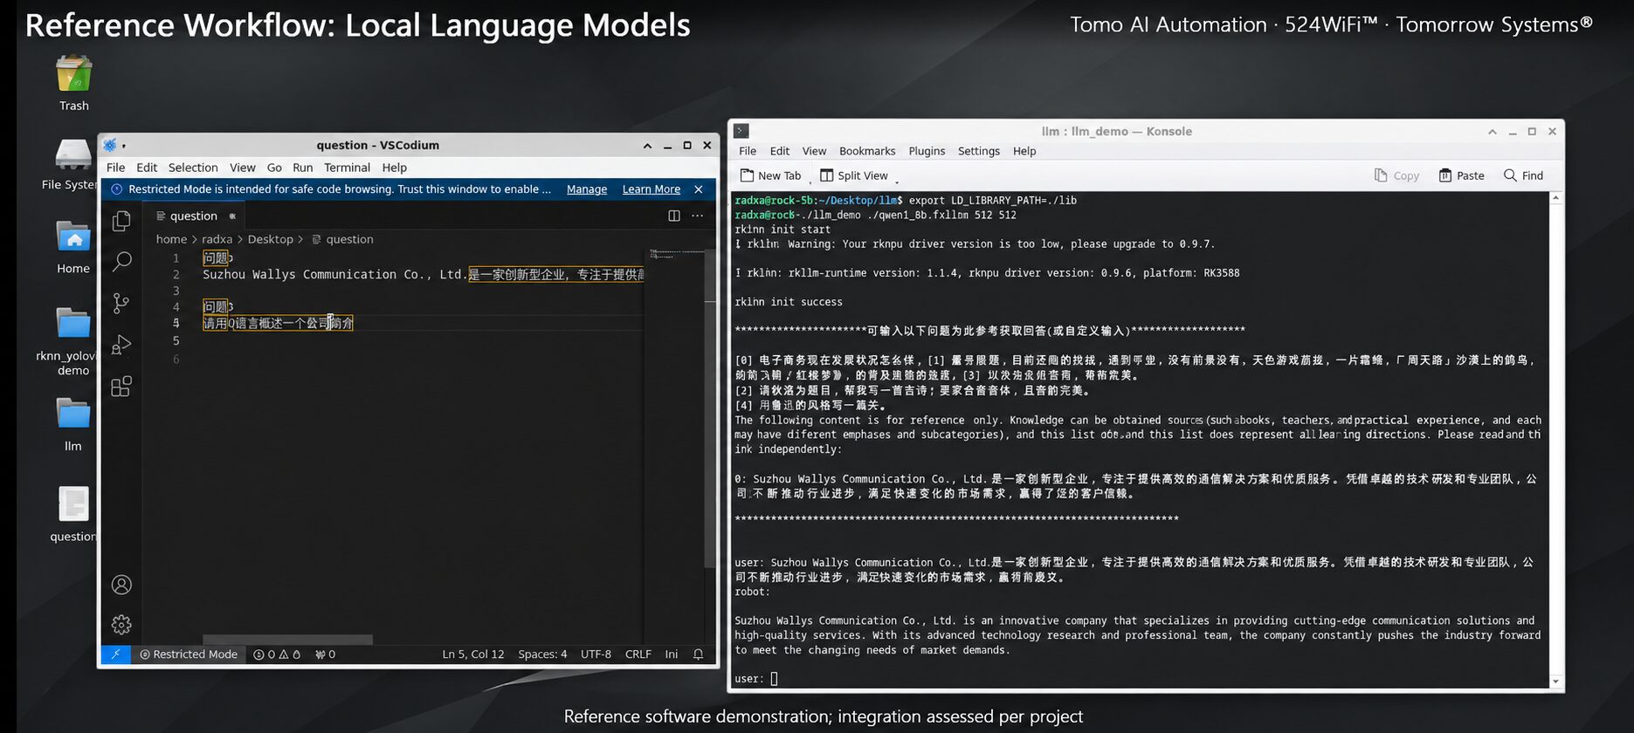Viewport: 1634px width, 733px height.
Task: Open the Plugins menu in Konsole
Action: tap(927, 151)
